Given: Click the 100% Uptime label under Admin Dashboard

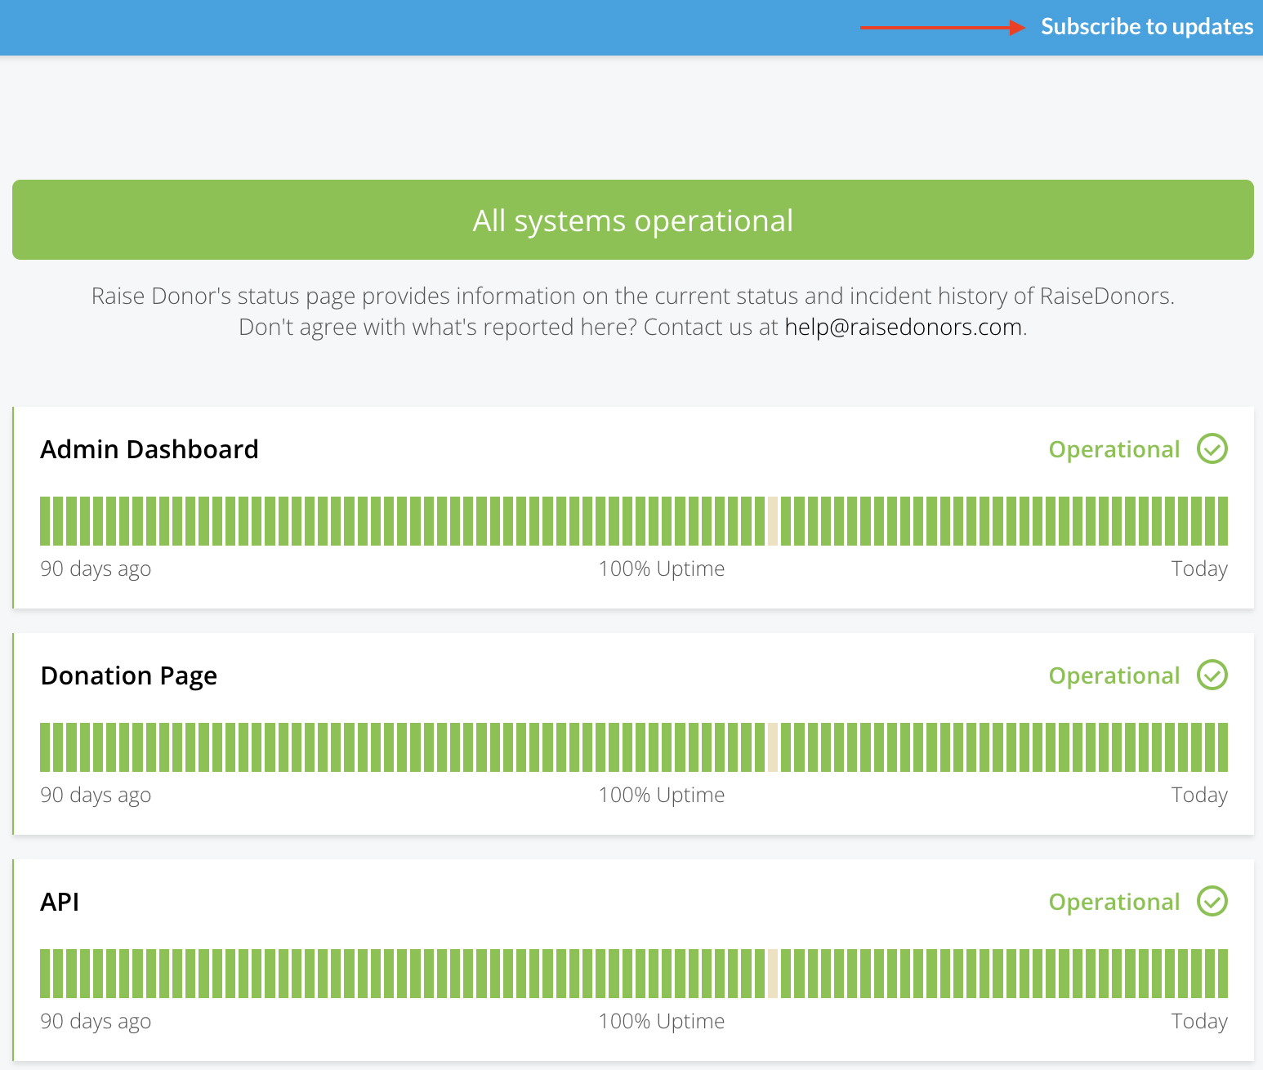Looking at the screenshot, I should 662,568.
